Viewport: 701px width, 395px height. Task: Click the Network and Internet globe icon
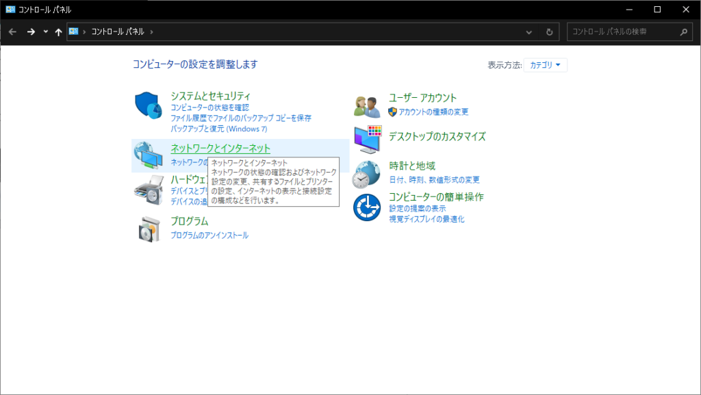click(148, 155)
